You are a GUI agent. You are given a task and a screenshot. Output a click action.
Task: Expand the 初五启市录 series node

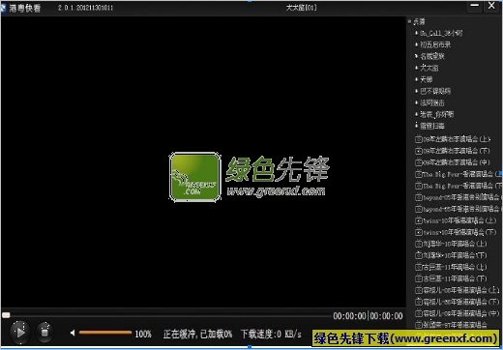417,44
